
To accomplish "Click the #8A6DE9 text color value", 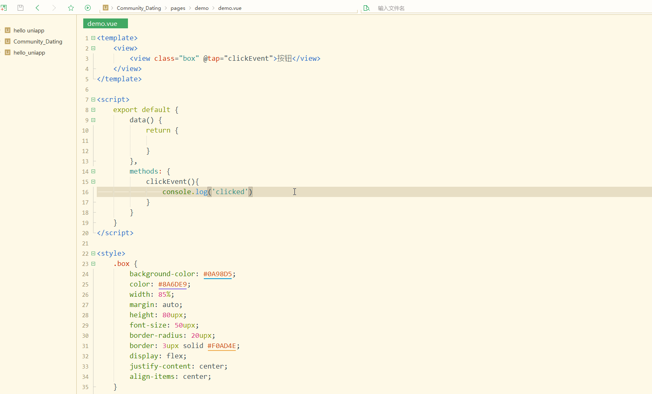I will click(172, 284).
